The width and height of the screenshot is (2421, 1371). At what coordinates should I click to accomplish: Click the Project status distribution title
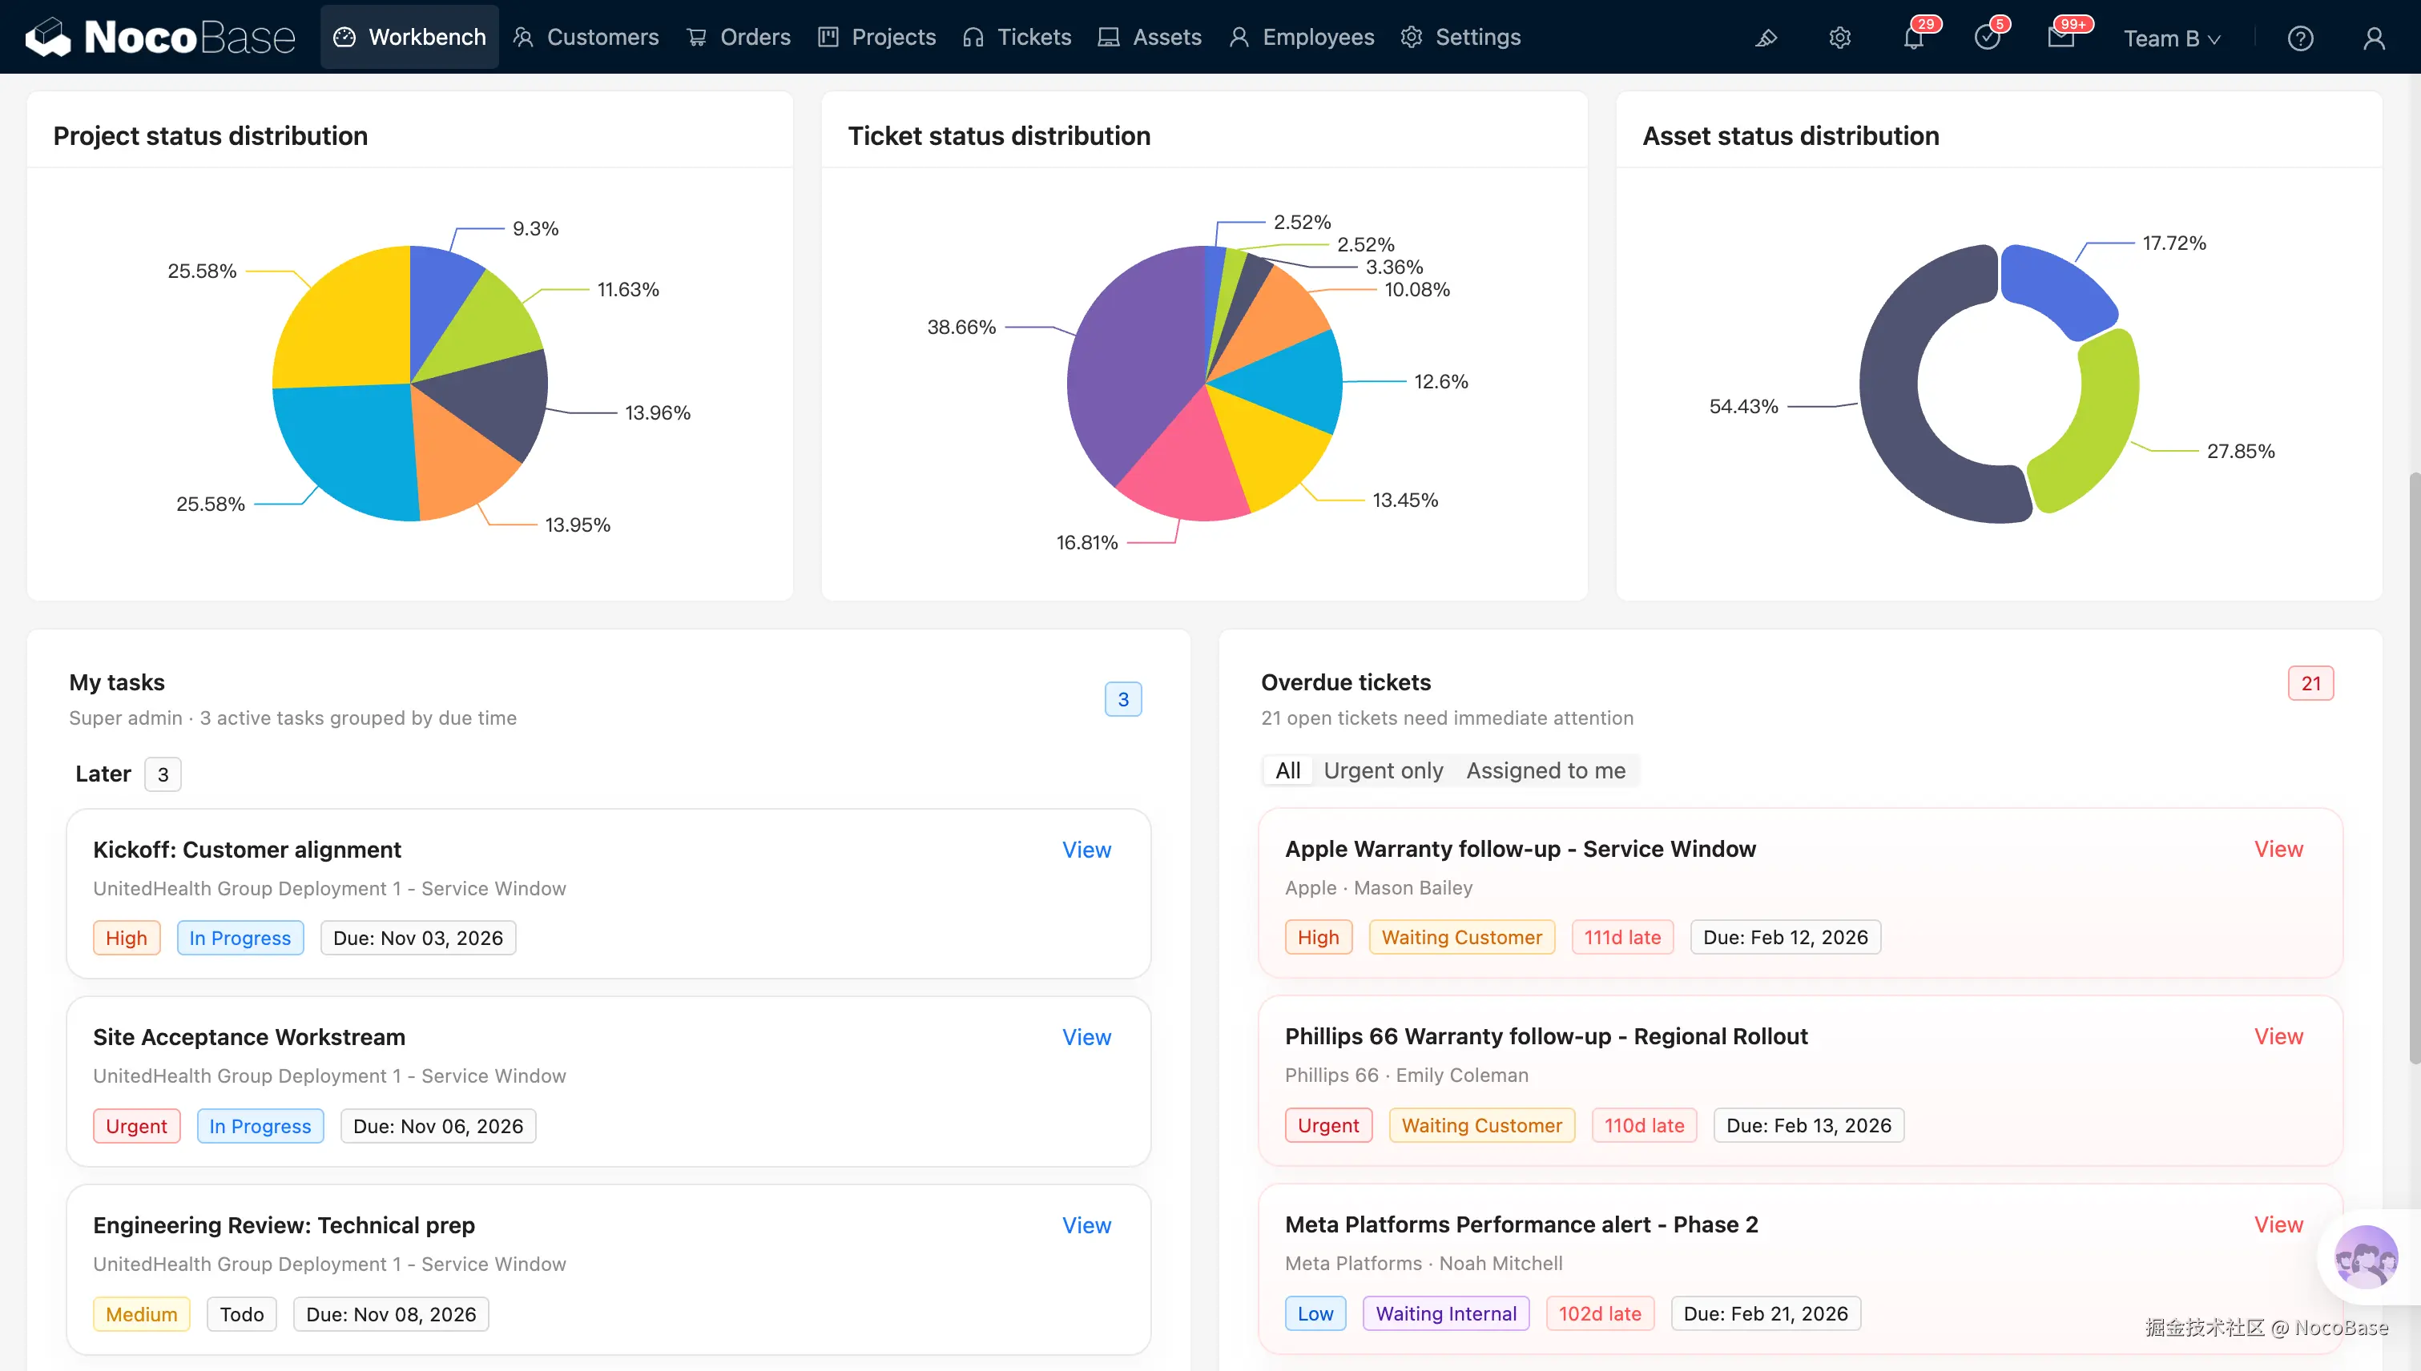pyautogui.click(x=210, y=135)
